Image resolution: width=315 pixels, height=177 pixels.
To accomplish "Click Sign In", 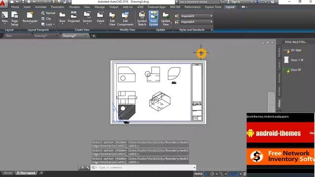I will click(235, 2).
